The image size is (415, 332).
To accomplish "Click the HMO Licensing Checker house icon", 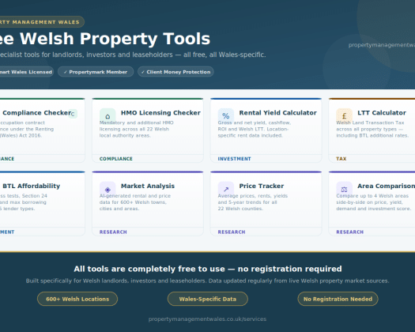I will pos(108,116).
